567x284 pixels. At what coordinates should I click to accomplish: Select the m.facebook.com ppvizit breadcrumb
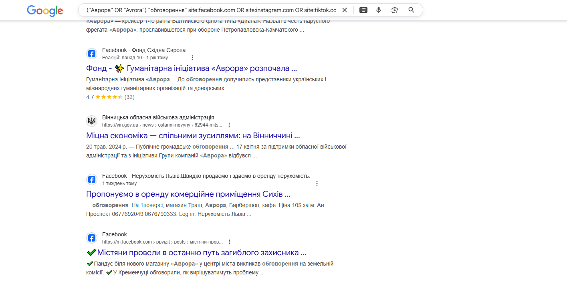point(163,242)
